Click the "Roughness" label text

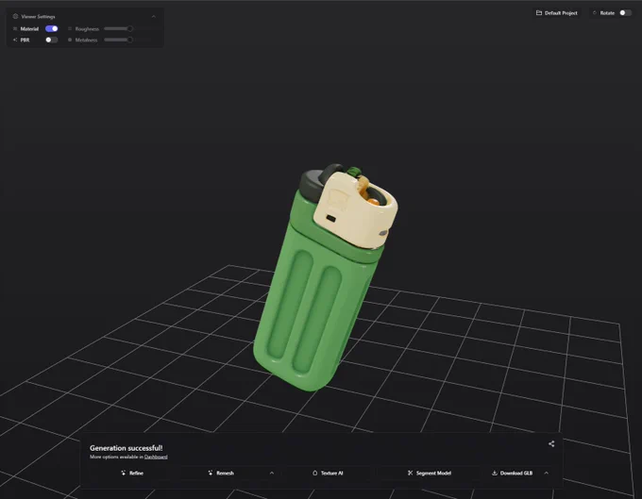click(x=87, y=28)
